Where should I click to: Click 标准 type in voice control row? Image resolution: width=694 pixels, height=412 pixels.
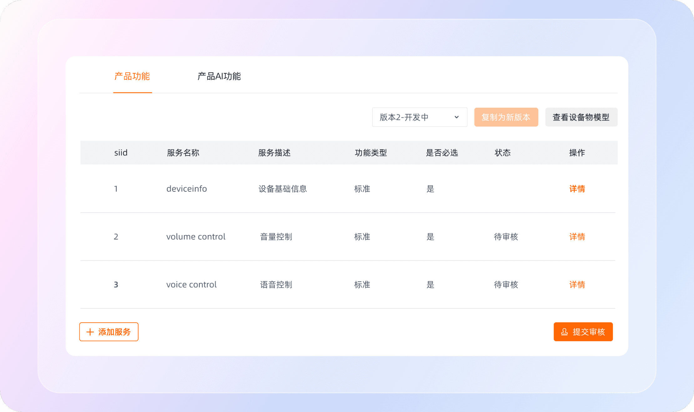coord(362,285)
